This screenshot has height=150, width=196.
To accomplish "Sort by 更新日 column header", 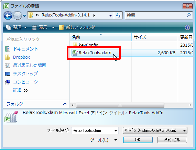I will pyautogui.click(x=186, y=37).
